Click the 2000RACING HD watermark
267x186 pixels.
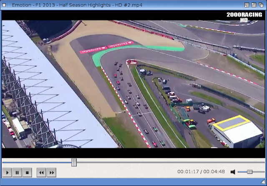click(x=245, y=17)
